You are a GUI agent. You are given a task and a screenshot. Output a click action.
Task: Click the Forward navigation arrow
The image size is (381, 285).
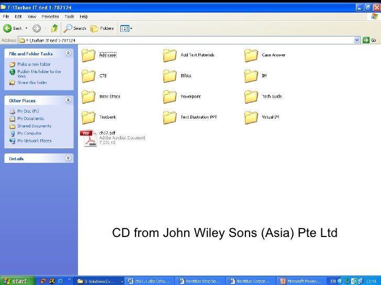(x=37, y=28)
